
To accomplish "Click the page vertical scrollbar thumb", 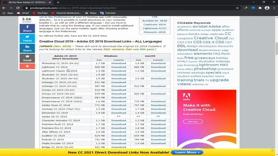I will [x=277, y=49].
